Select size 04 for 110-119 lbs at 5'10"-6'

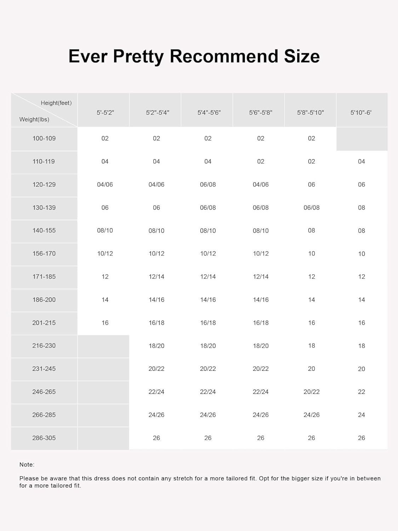coord(361,161)
